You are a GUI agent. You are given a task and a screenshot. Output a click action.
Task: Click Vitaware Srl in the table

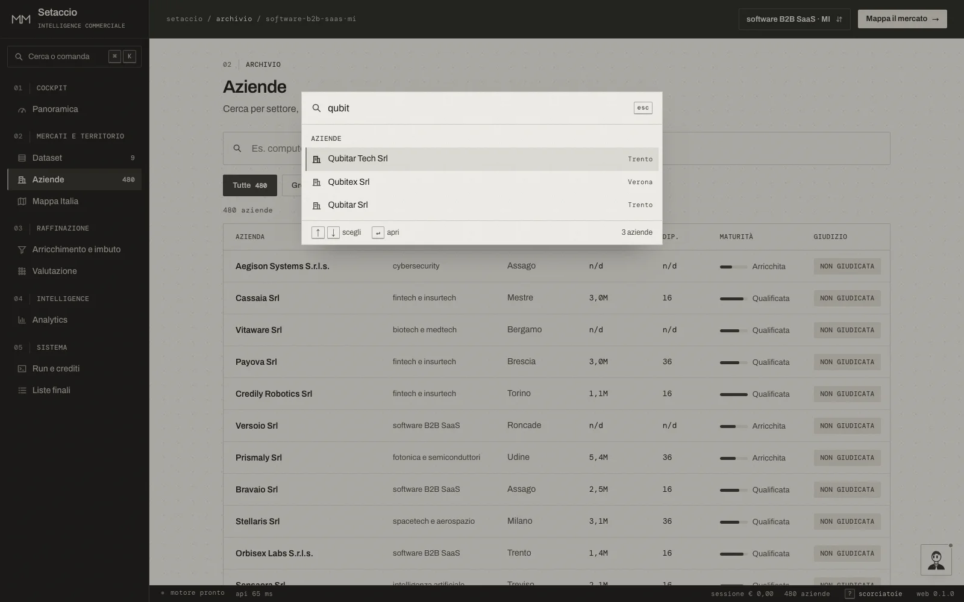pyautogui.click(x=258, y=330)
